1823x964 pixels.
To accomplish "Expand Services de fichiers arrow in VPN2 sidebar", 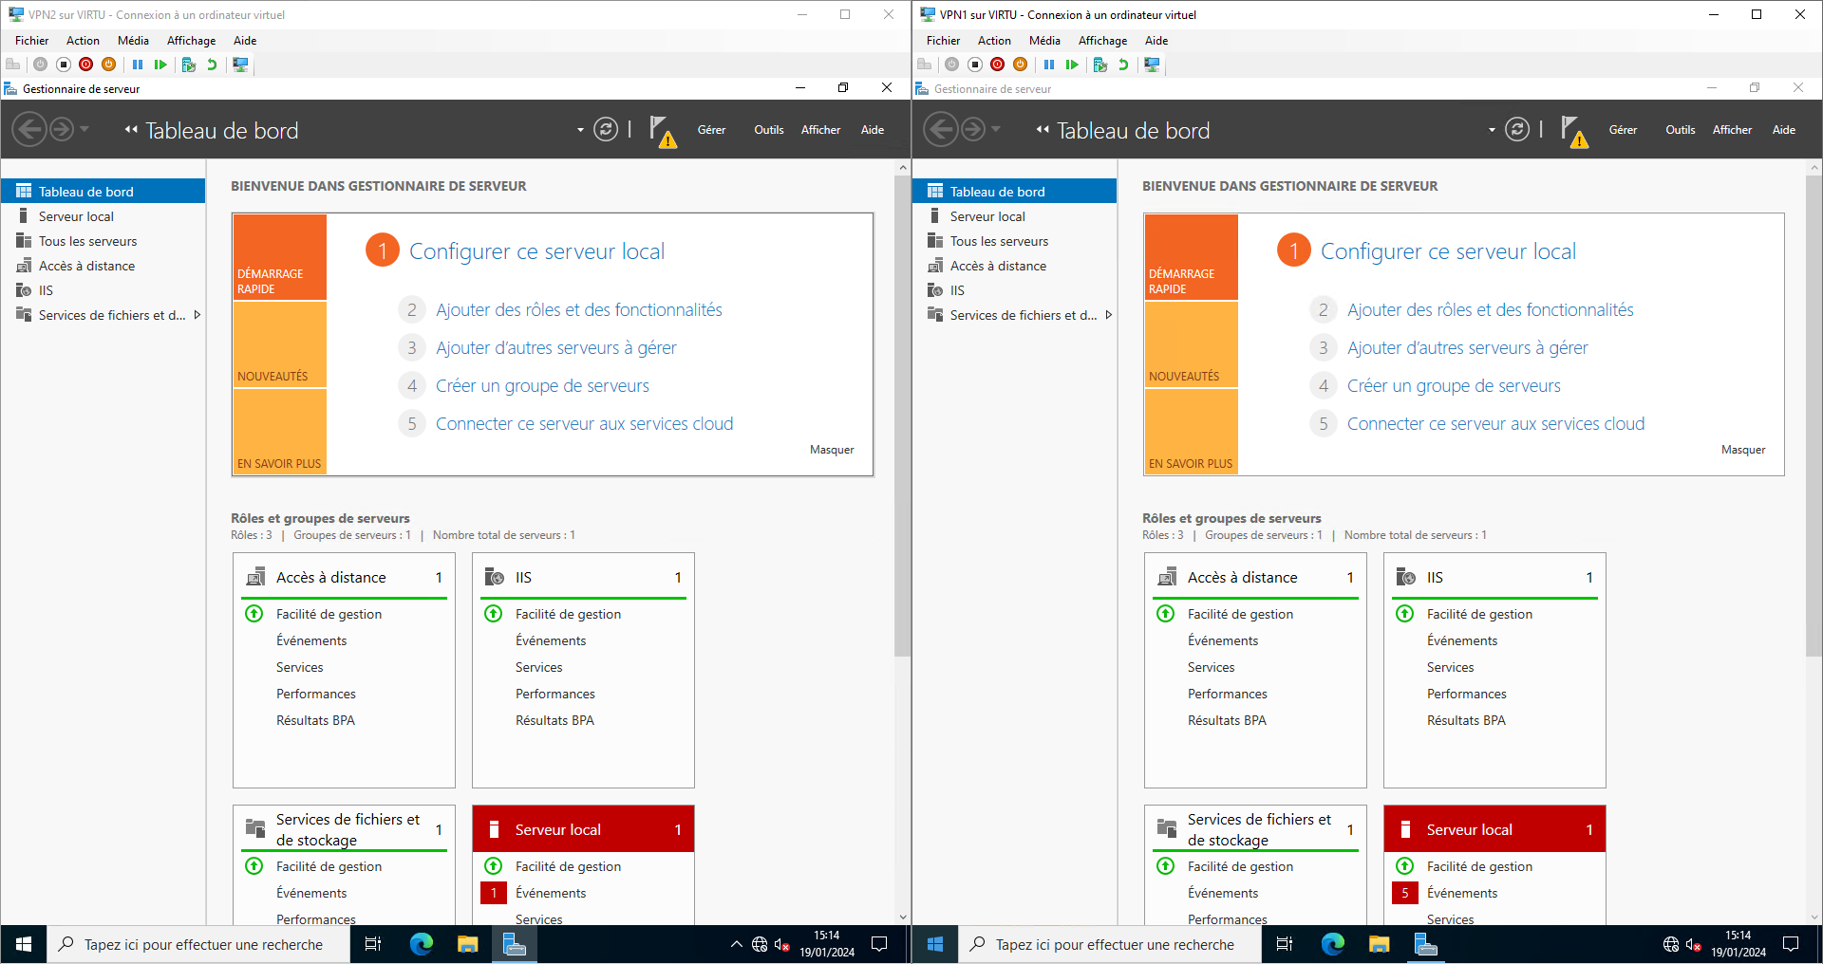I will (197, 315).
